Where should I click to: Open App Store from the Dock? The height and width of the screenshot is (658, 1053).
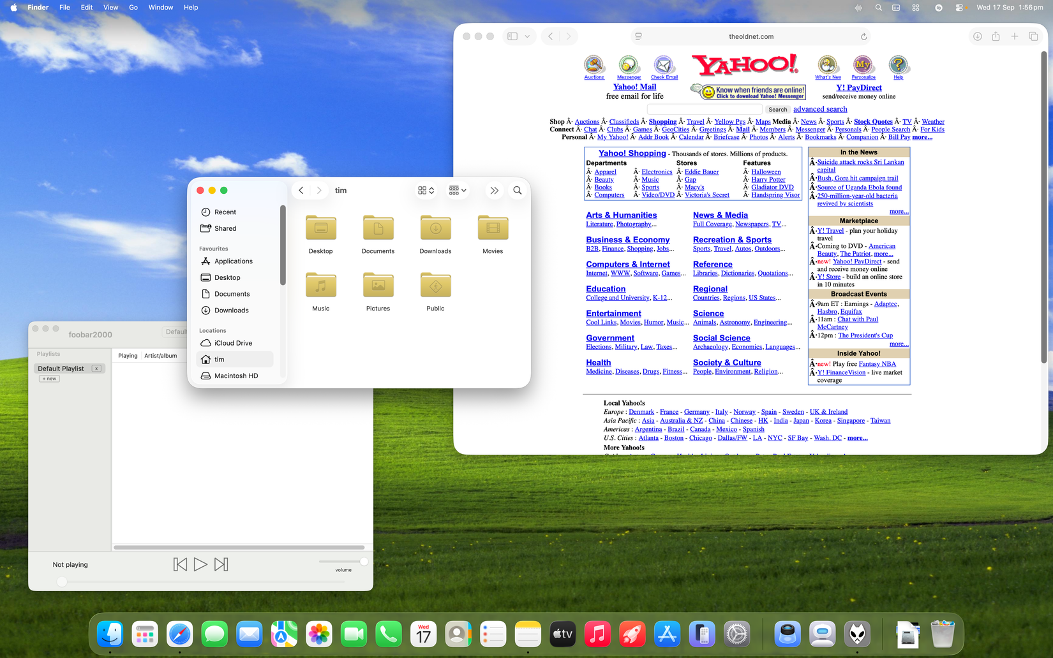click(x=667, y=634)
